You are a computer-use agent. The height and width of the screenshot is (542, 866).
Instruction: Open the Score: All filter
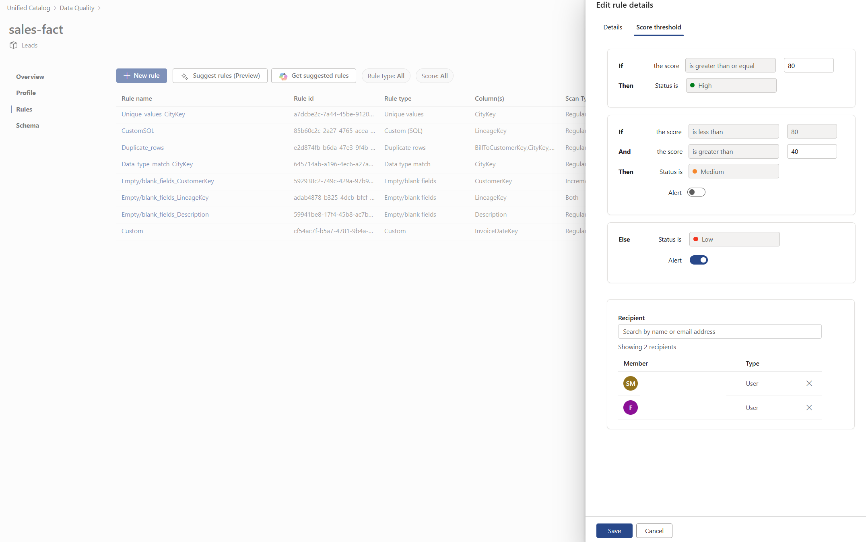(x=434, y=76)
